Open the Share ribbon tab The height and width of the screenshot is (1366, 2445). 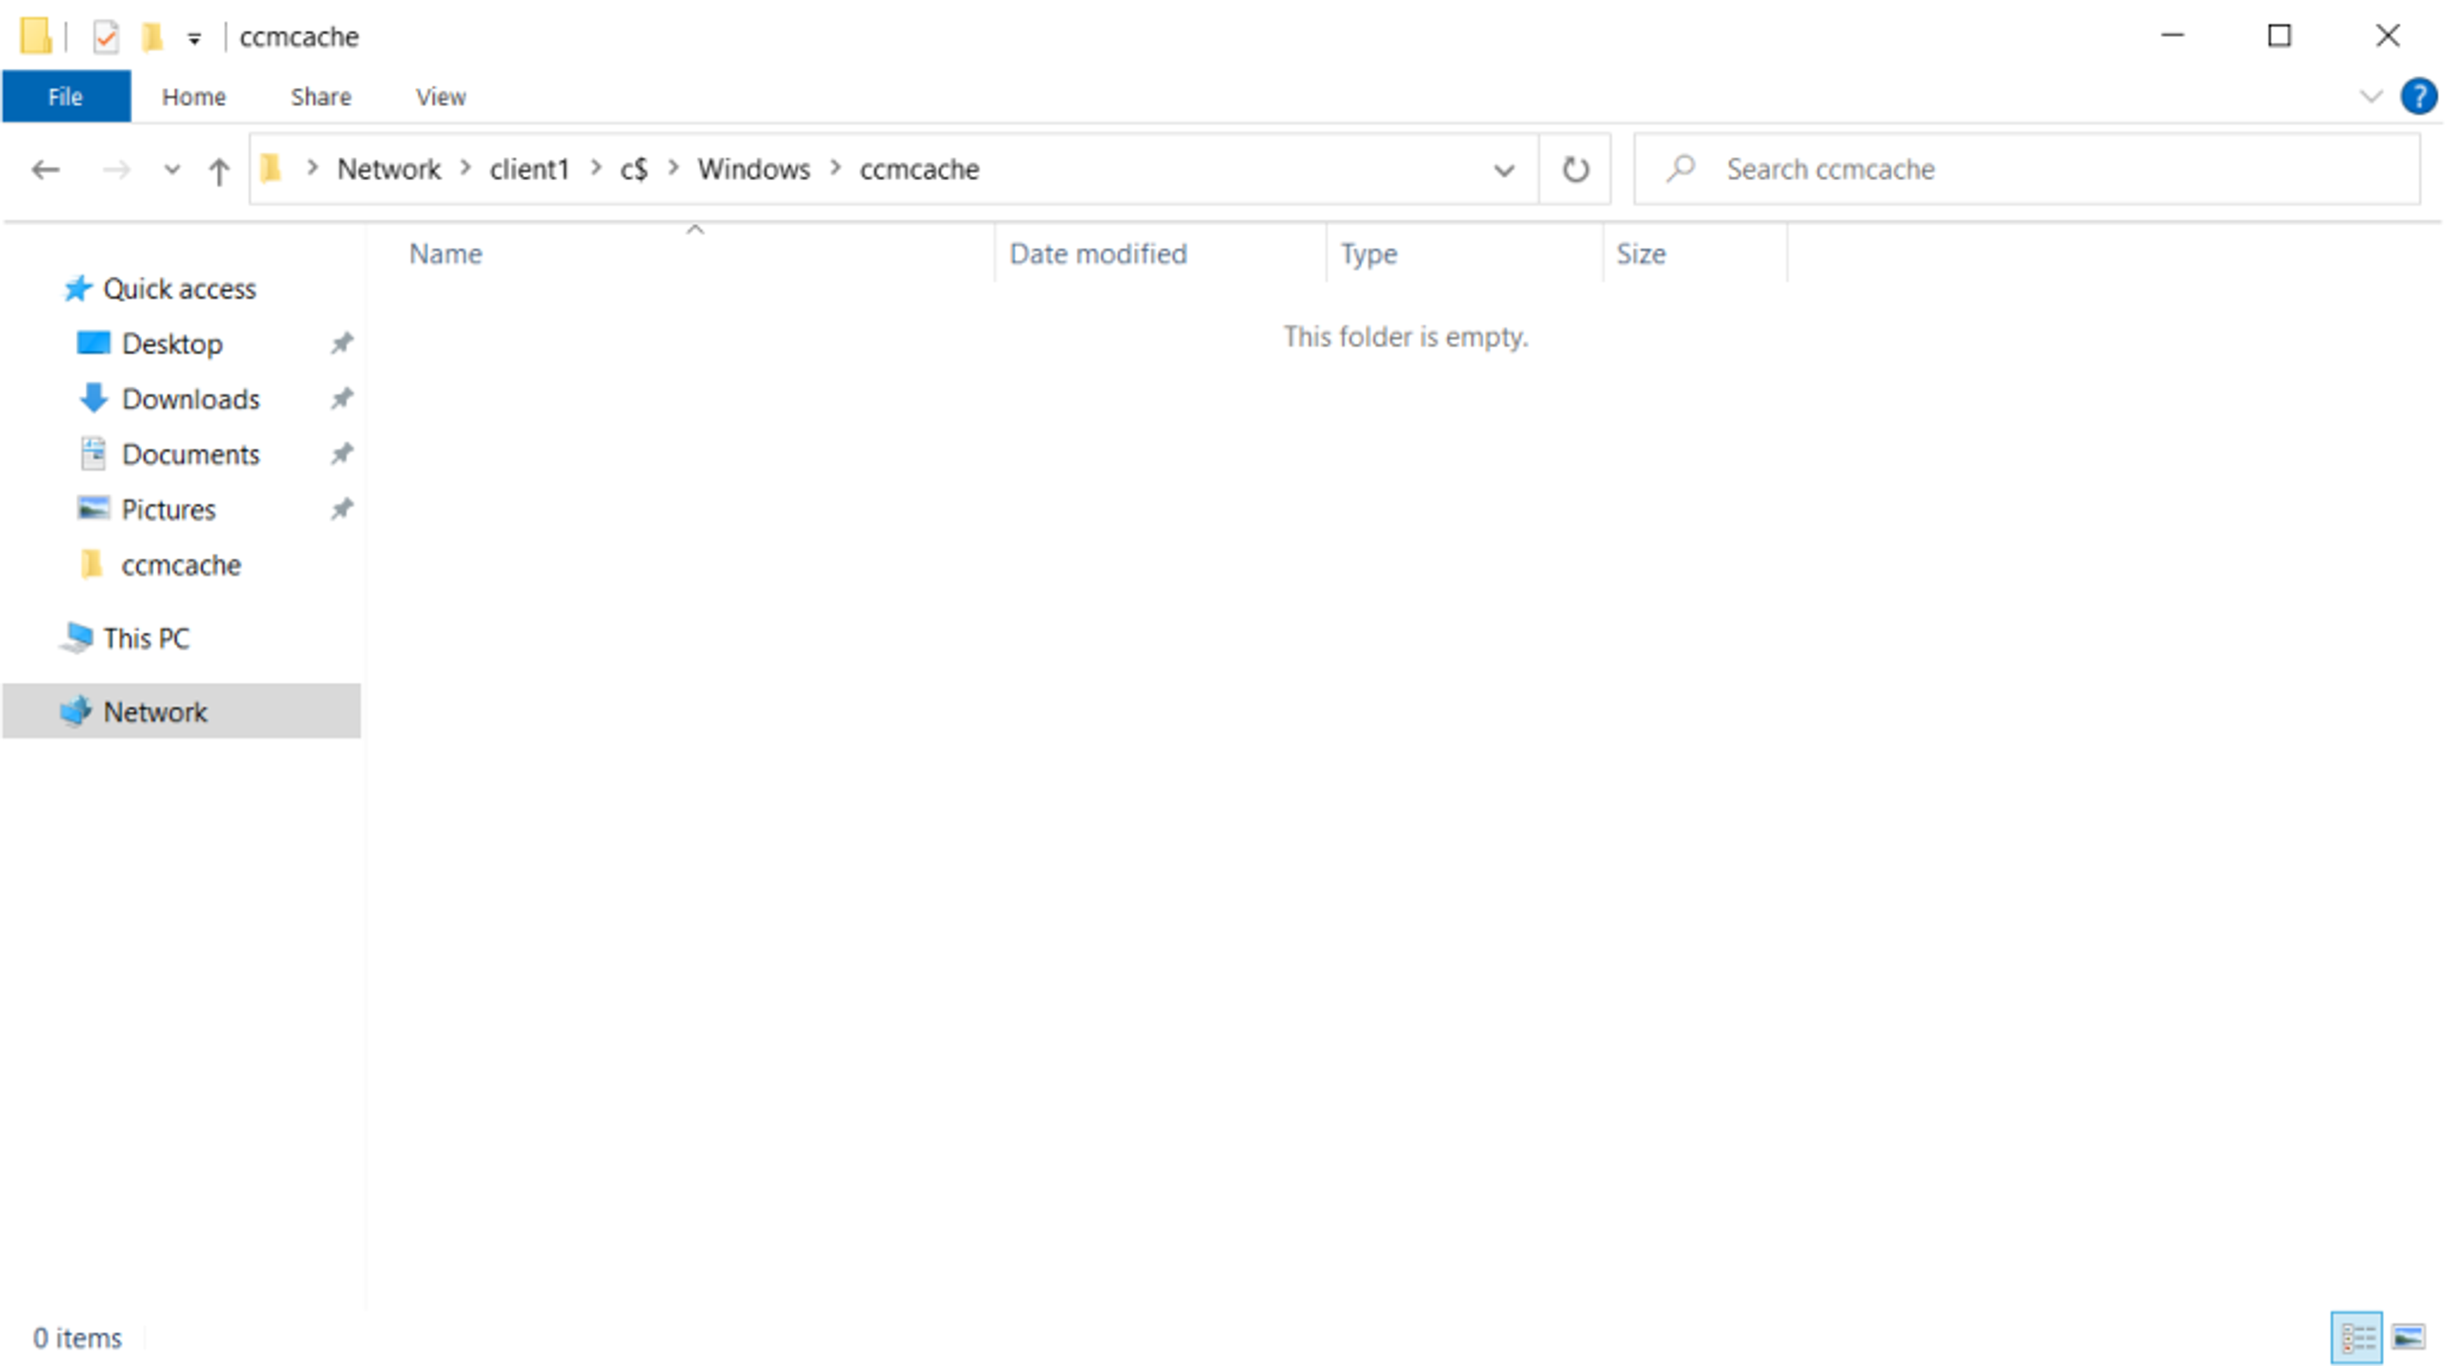point(321,97)
